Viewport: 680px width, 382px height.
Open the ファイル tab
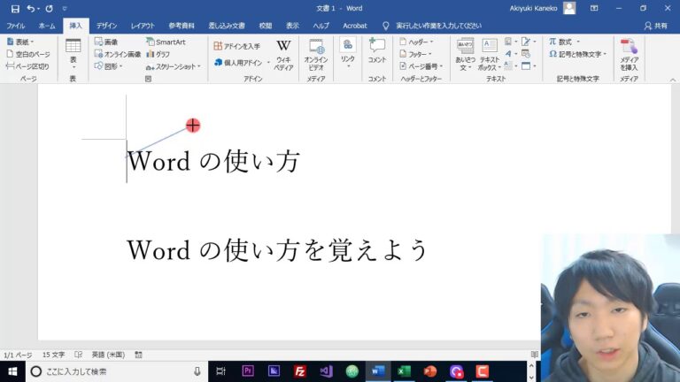pyautogui.click(x=16, y=26)
